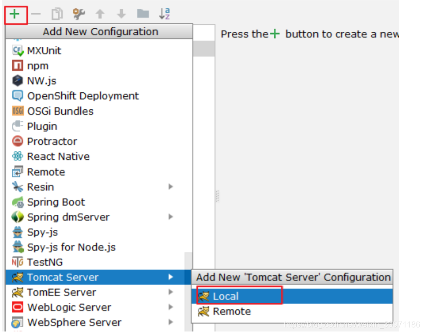The height and width of the screenshot is (334, 425).
Task: Click the Spy-js spy icon
Action: click(x=18, y=232)
